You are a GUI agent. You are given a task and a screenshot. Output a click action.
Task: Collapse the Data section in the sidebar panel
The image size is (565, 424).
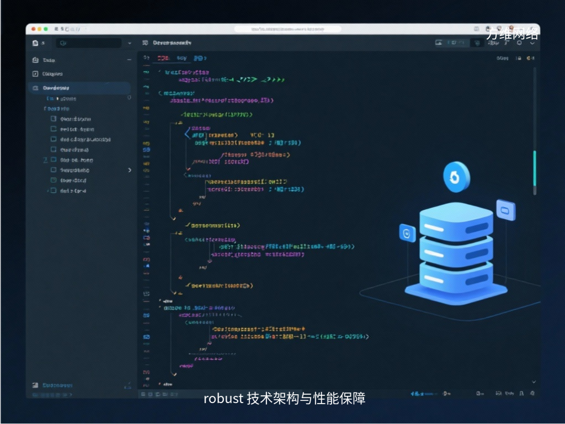(129, 60)
